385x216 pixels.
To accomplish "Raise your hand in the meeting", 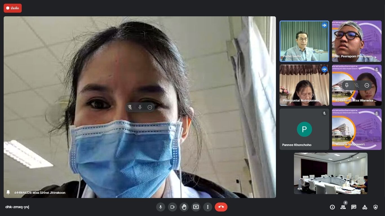I will [x=184, y=207].
